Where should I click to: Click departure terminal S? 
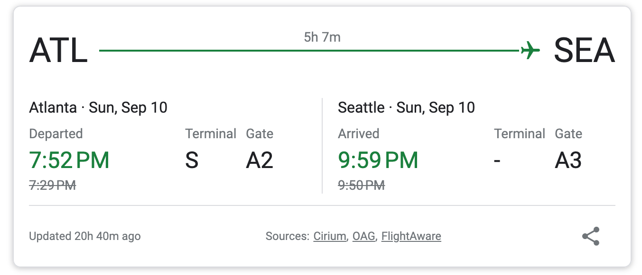point(192,161)
